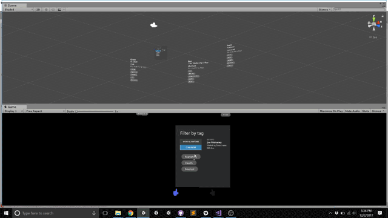This screenshot has height=218, width=388.
Task: Open the Free Aspect dropdown
Action: 45,111
